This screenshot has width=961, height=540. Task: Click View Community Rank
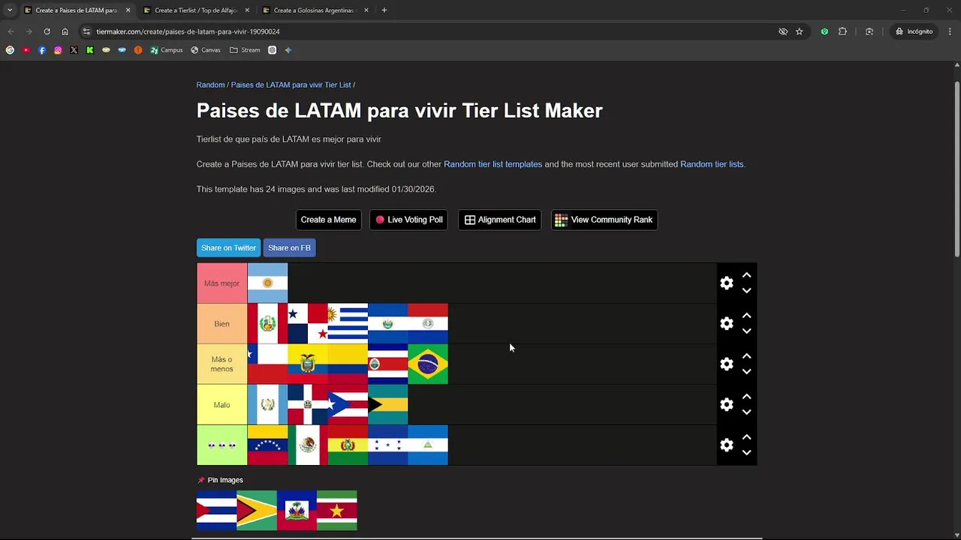(x=604, y=220)
